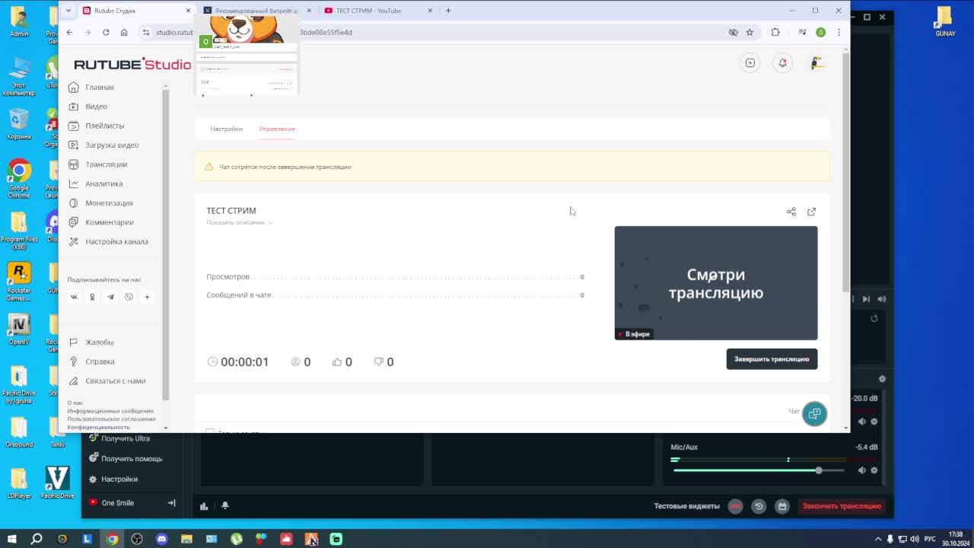The image size is (974, 548).
Task: Switch to Rutube Студия browser tab
Action: (x=136, y=11)
